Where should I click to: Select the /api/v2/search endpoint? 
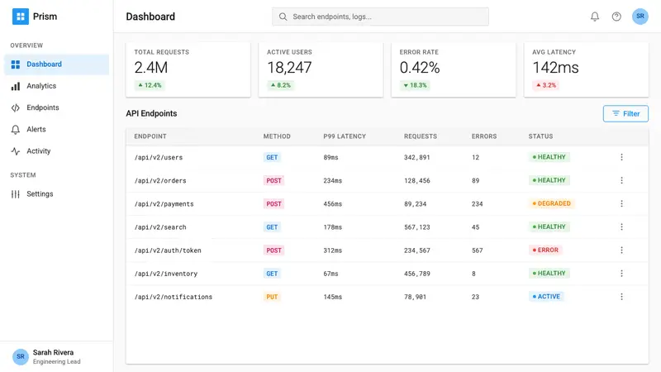[160, 227]
